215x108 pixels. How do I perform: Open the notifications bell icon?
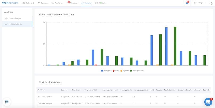tap(187, 3)
